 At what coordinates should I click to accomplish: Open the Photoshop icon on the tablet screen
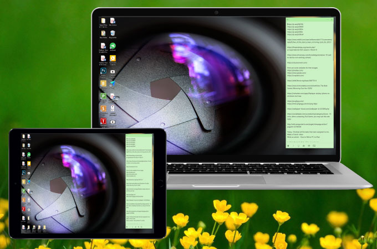pyautogui.click(x=24, y=172)
